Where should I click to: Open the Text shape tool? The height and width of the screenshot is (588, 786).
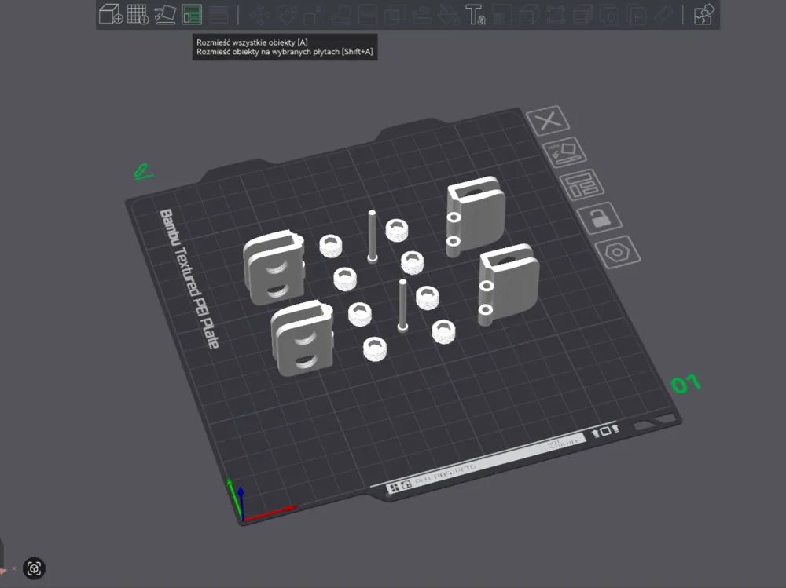[x=476, y=15]
